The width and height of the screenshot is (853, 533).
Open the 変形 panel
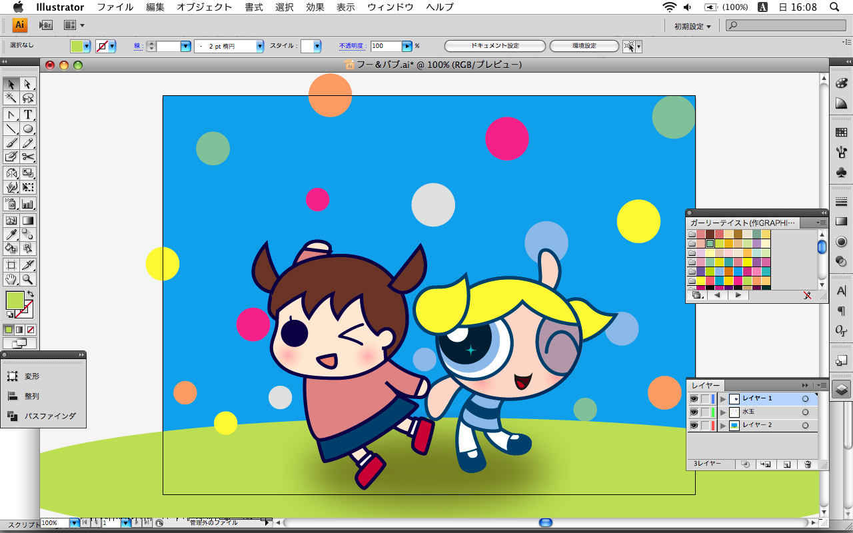pyautogui.click(x=32, y=376)
